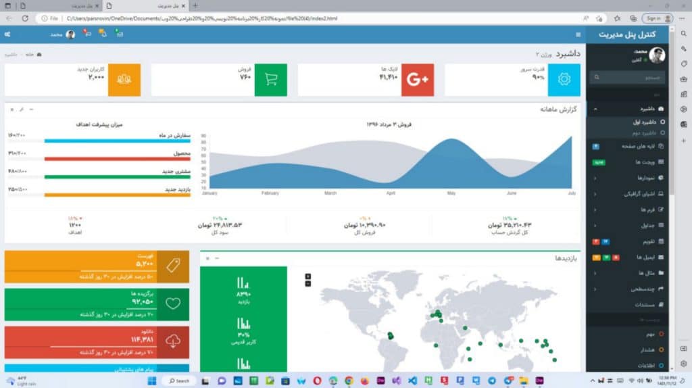Open the page layouts sidebar item
The width and height of the screenshot is (692, 388).
(628, 146)
